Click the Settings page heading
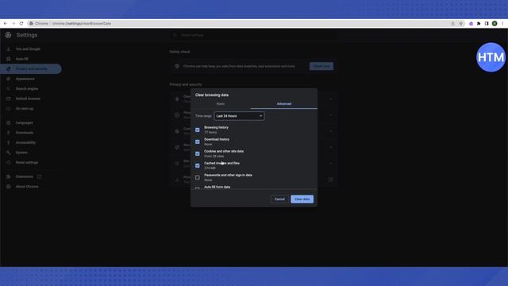The image size is (508, 286). [x=27, y=35]
